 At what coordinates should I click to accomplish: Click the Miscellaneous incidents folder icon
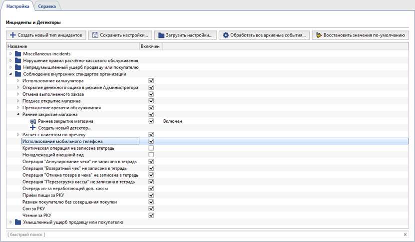18,53
